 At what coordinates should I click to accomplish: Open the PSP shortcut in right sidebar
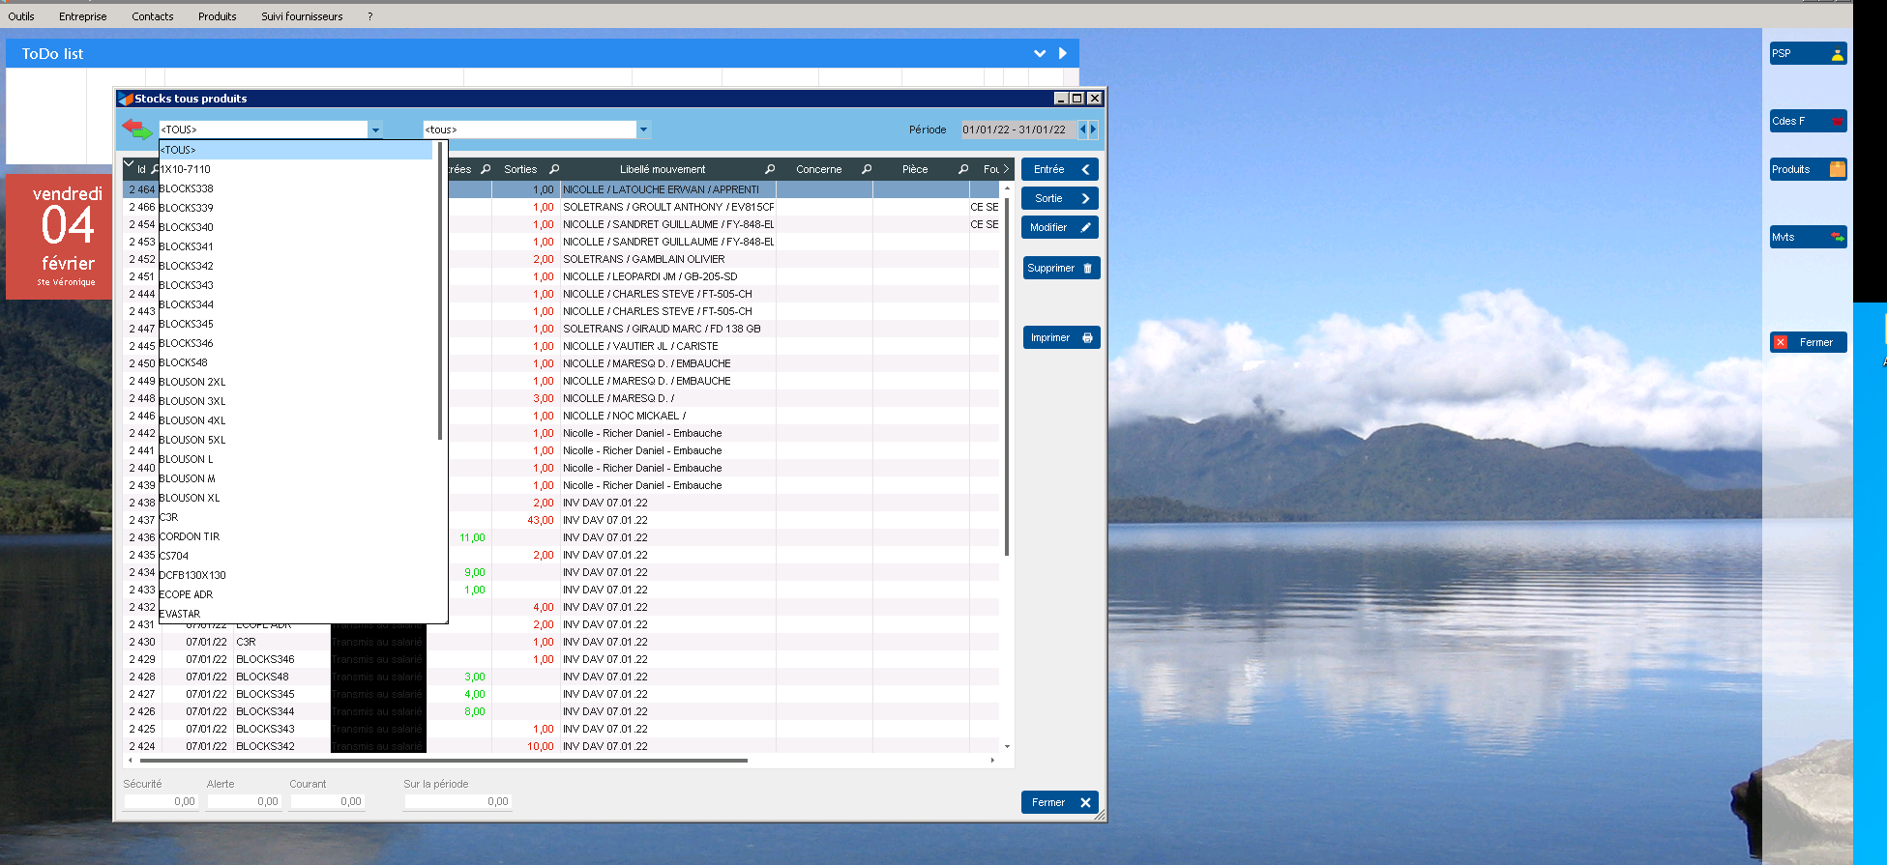click(1807, 54)
